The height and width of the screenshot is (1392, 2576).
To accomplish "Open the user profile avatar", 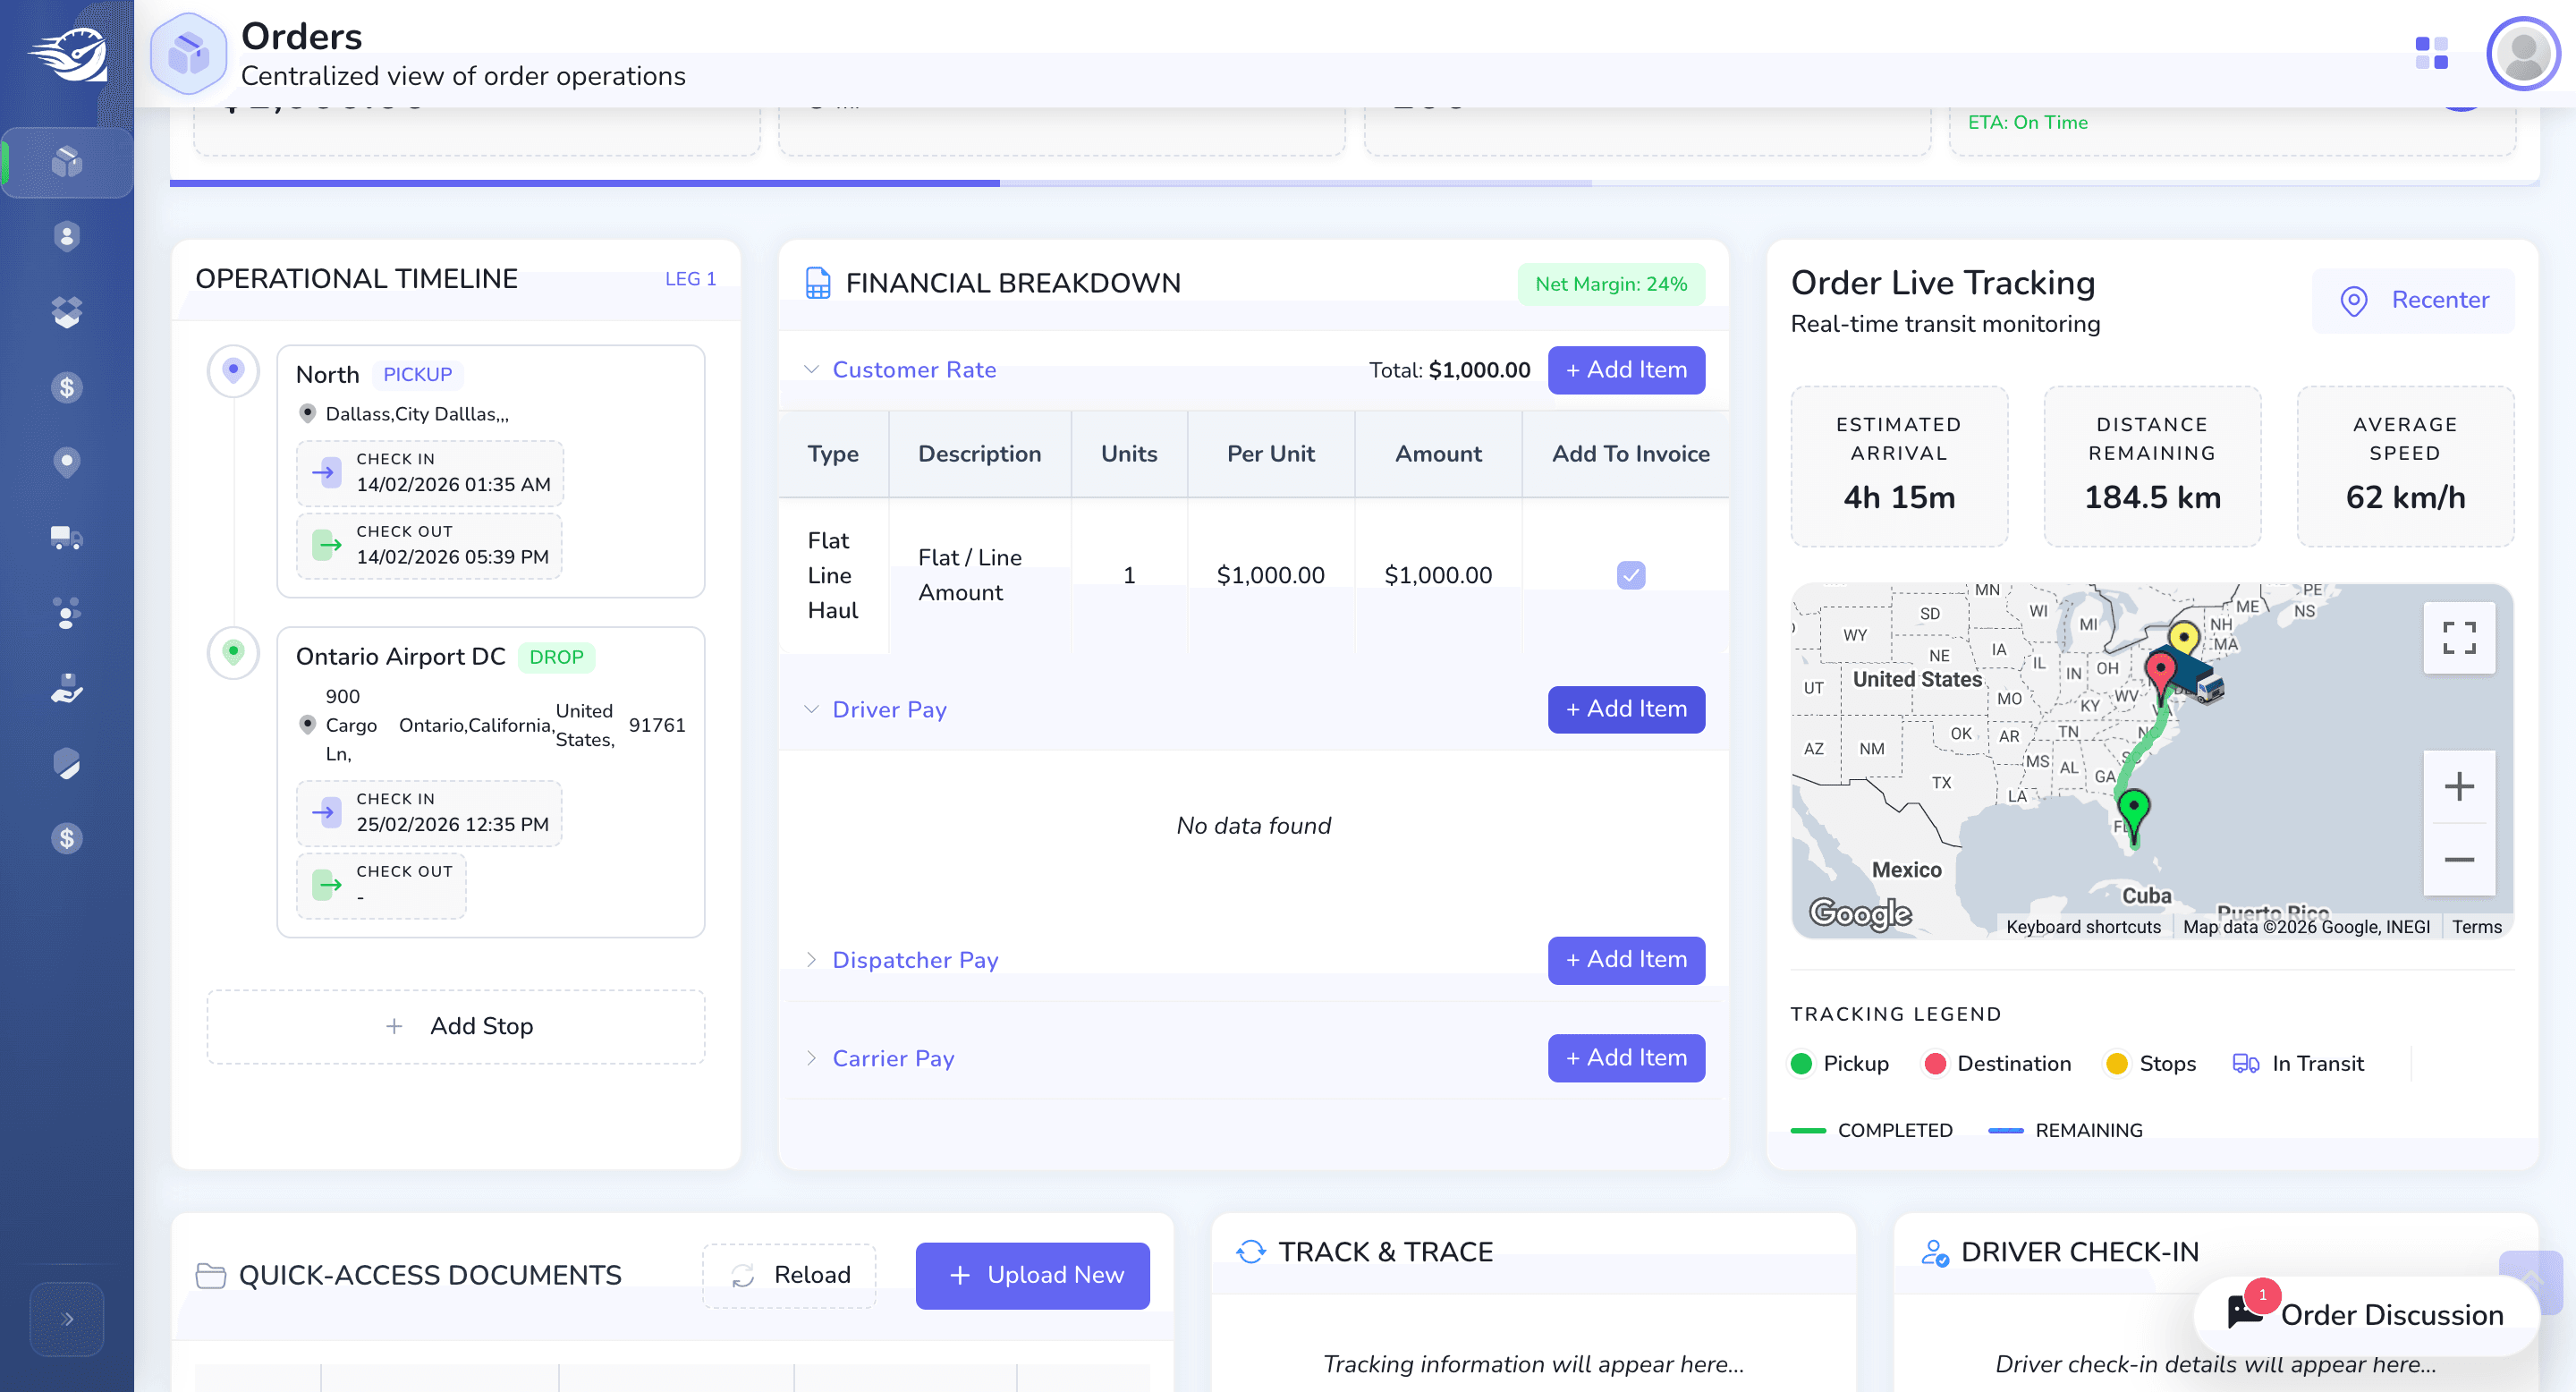I will (2523, 54).
